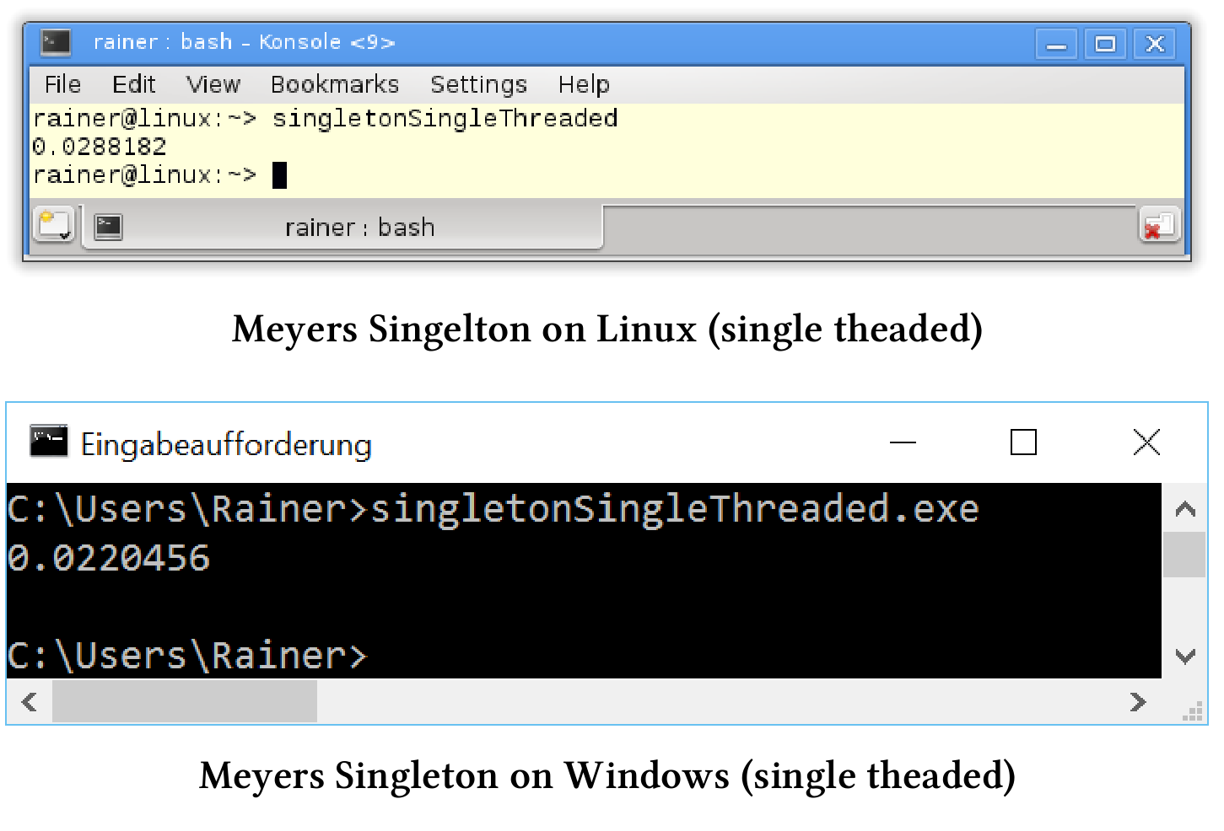Click the vertical scrollbar thumb in command prompt
The width and height of the screenshot is (1224, 831).
pos(1184,555)
